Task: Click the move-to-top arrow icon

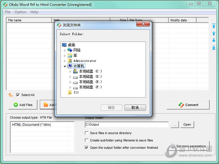Action: pyautogui.click(x=214, y=26)
